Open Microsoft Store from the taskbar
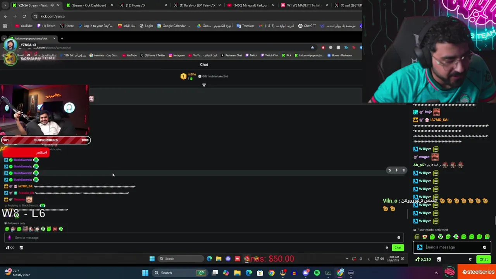This screenshot has height=279, width=496. tap(260, 273)
